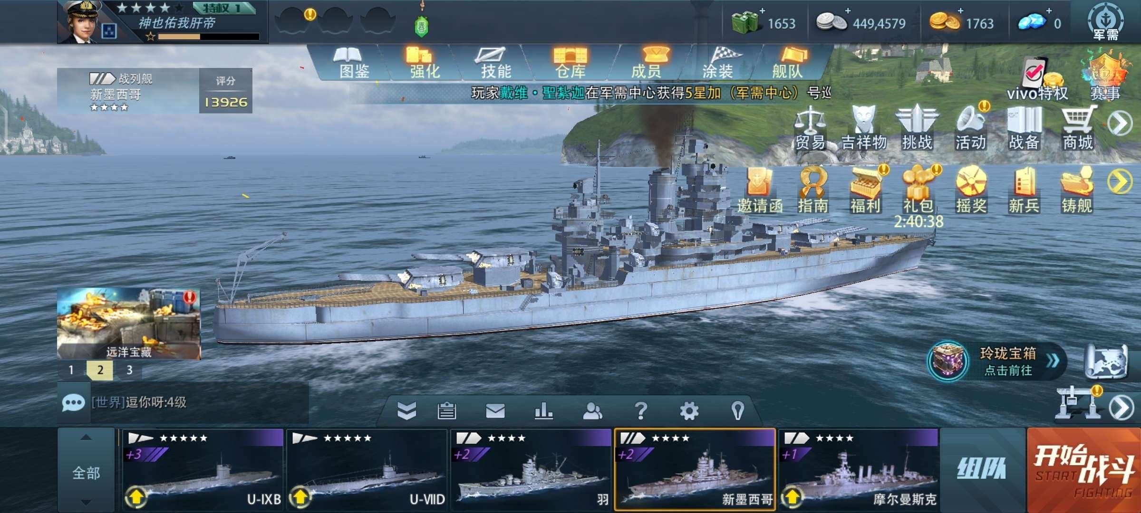
Task: Collapse the bottom toolbar with double-chevron
Action: tap(406, 410)
